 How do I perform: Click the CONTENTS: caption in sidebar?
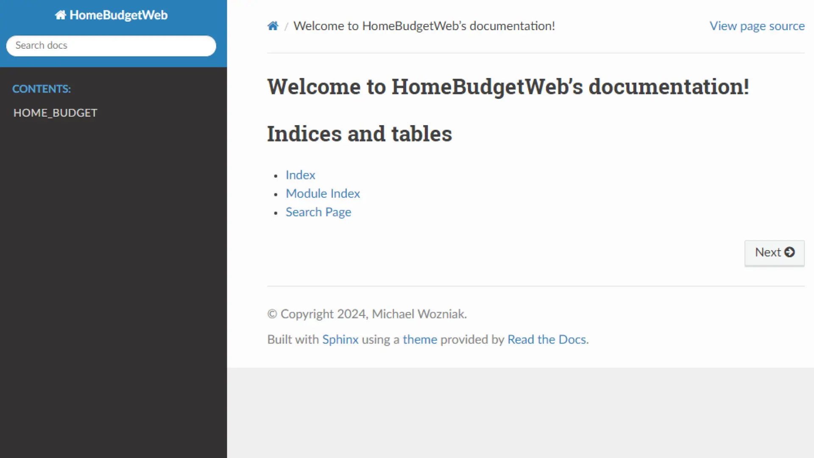42,89
